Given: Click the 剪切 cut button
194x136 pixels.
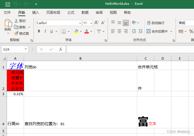Looking at the screenshot, I should (x=20, y=21).
